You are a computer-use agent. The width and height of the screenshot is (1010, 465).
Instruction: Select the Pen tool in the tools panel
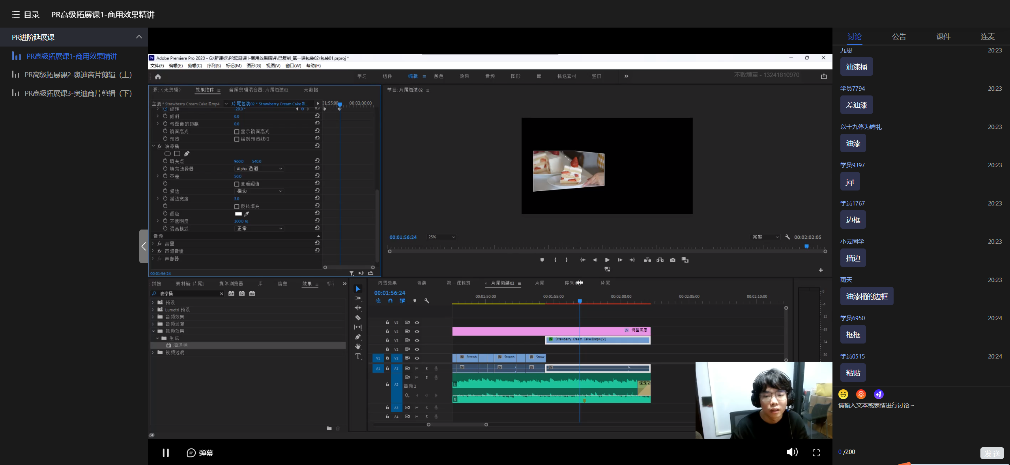(358, 337)
